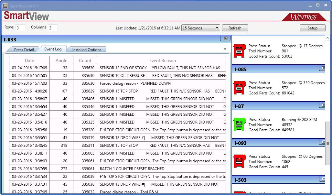Click the SmartView app icon in title bar

(x=5, y=6)
